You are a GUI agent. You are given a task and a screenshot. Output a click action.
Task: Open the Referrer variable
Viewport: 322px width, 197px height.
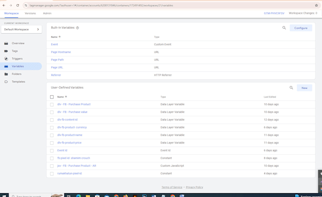click(56, 75)
